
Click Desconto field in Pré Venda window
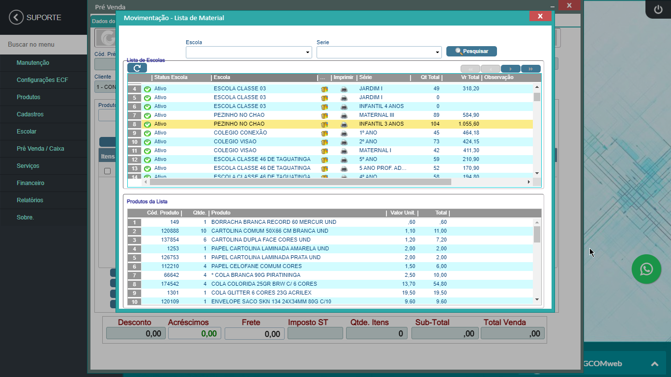click(135, 333)
